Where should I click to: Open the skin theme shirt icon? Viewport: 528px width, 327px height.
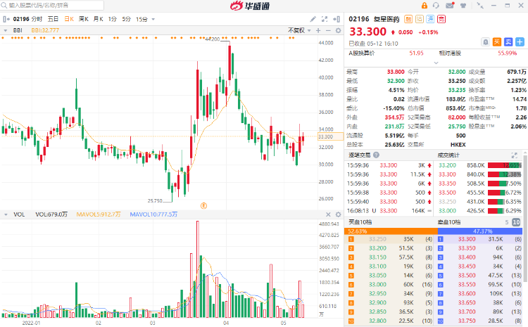(464, 6)
